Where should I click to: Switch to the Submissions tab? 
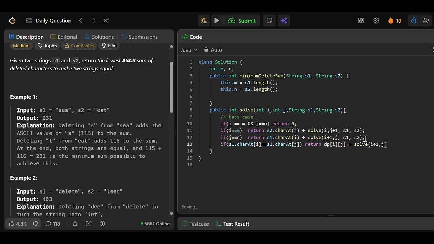tap(139, 37)
